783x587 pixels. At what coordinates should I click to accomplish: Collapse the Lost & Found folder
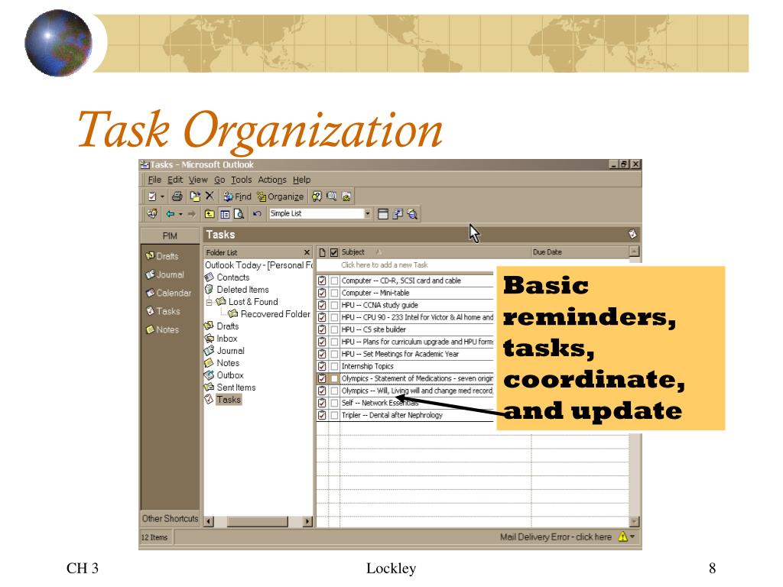pos(210,302)
